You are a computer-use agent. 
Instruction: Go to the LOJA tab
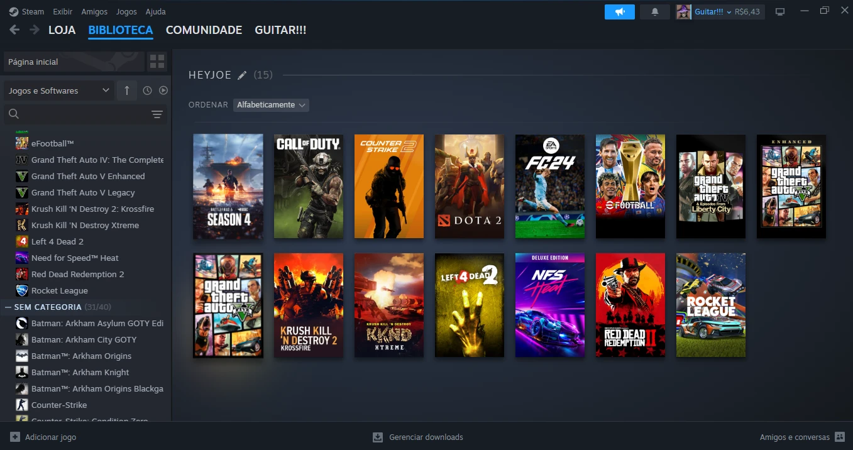[x=62, y=30]
